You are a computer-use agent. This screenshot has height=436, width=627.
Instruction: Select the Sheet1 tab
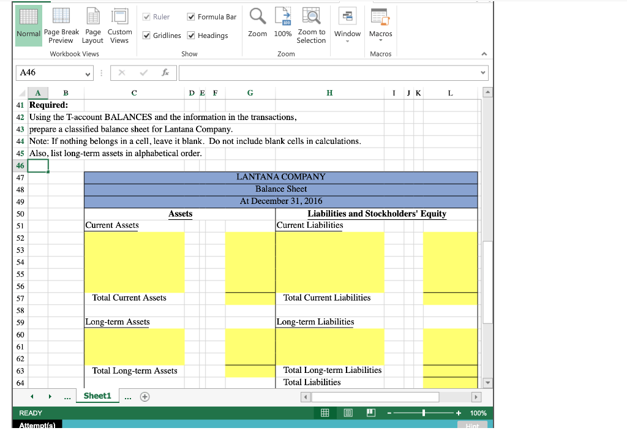[x=97, y=396]
